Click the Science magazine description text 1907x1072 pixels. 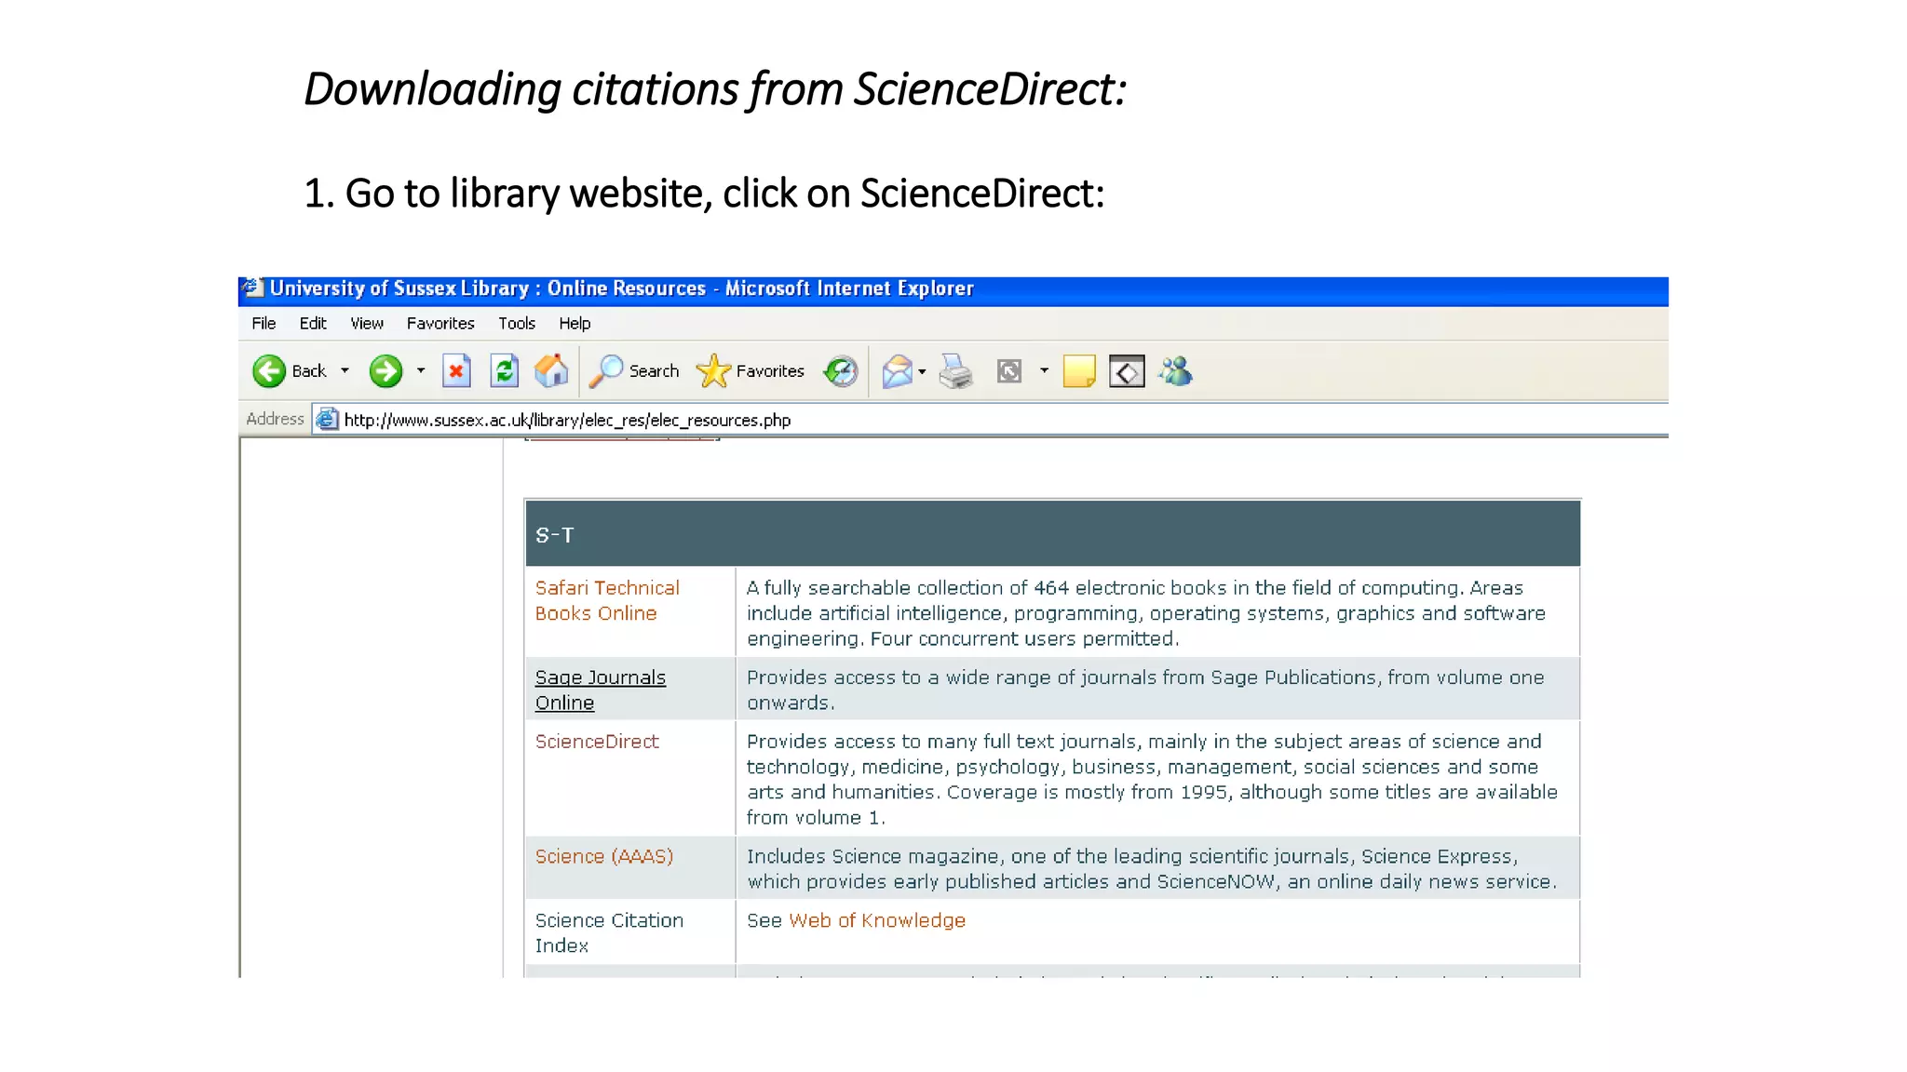(x=1152, y=869)
